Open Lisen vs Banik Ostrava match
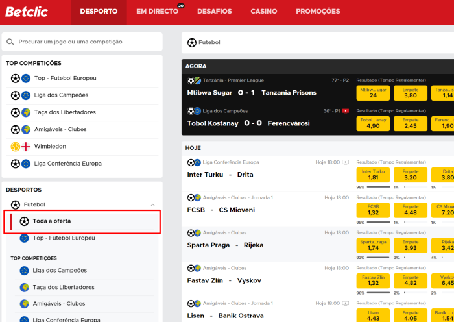This screenshot has width=454, height=322. [225, 316]
